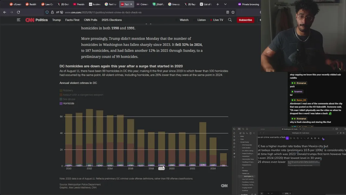This screenshot has width=346, height=195.
Task: Select the Excalidraw rectangle tool
Action: [x=291, y=138]
